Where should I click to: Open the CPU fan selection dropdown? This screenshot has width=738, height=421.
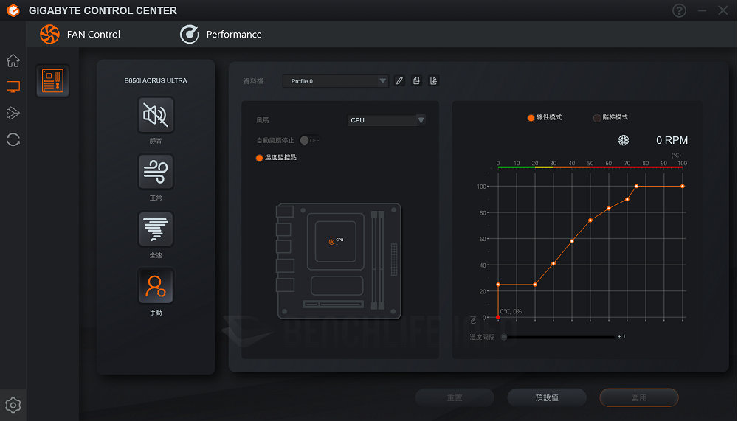pyautogui.click(x=387, y=120)
